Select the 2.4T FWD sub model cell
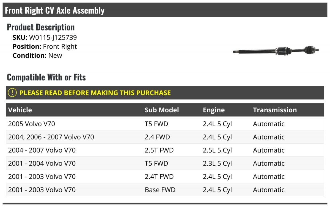Image resolution: width=330 pixels, height=207 pixels. pyautogui.click(x=159, y=177)
